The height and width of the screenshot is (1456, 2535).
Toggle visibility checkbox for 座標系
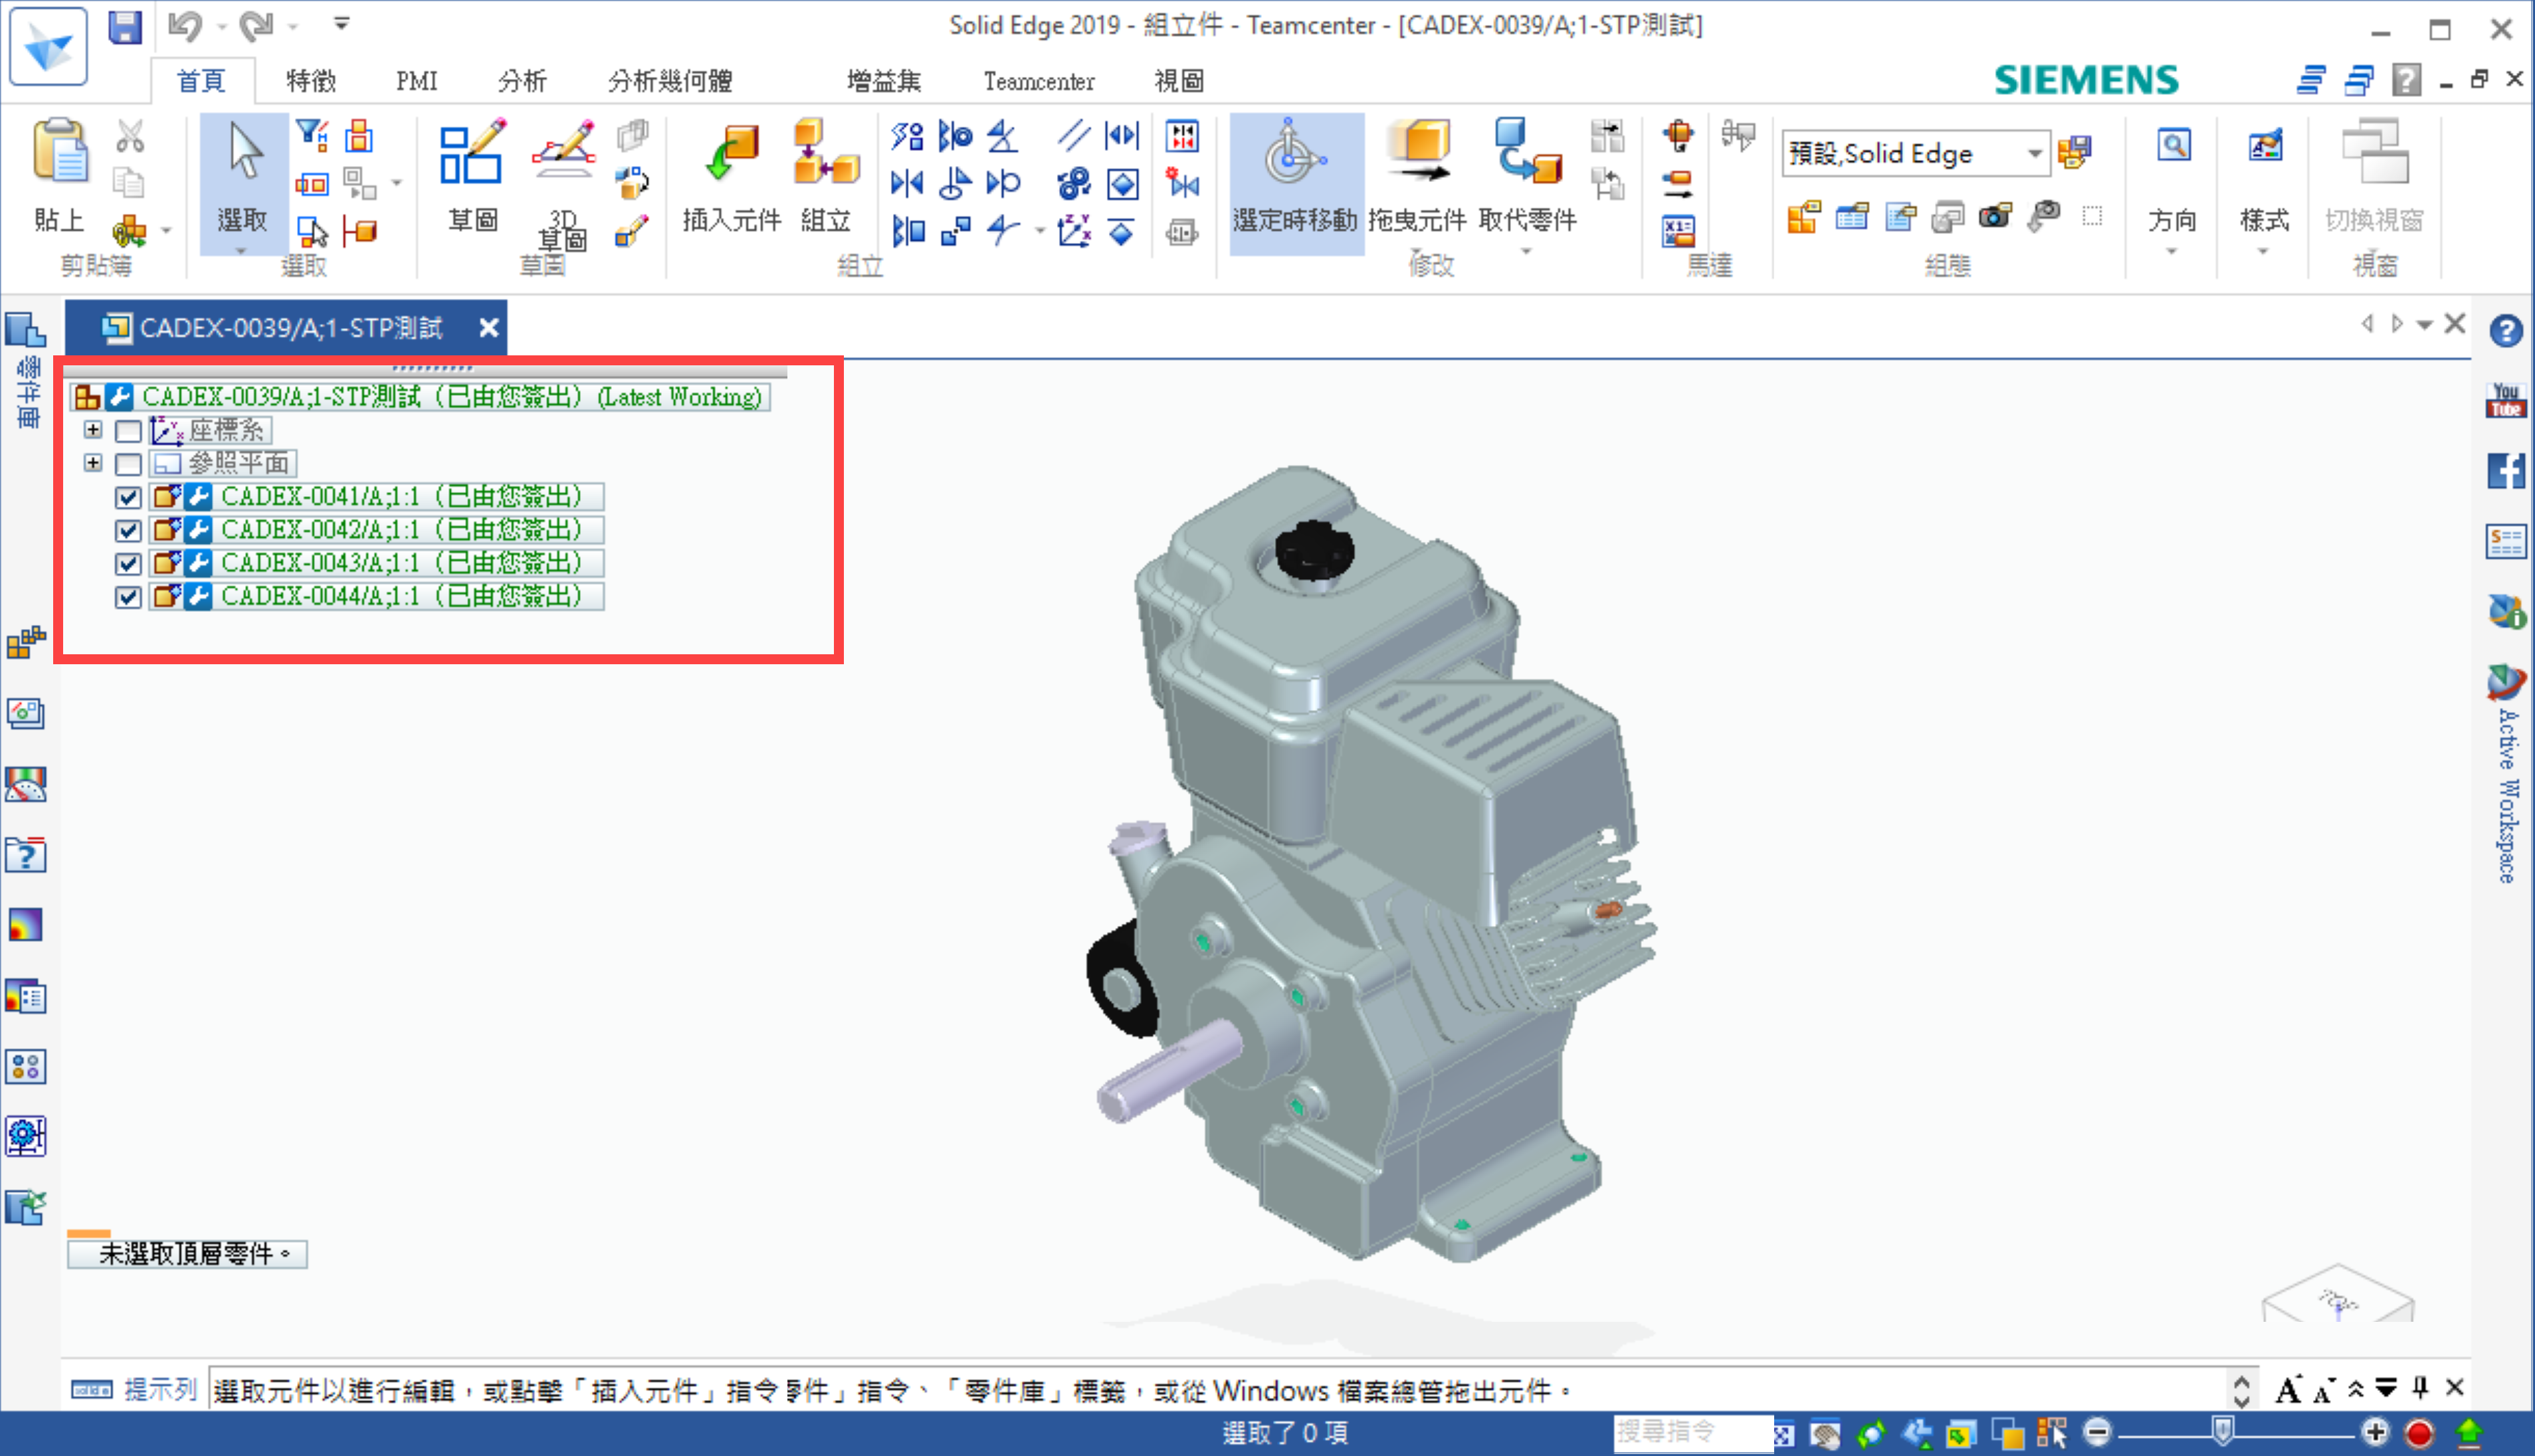click(x=128, y=431)
